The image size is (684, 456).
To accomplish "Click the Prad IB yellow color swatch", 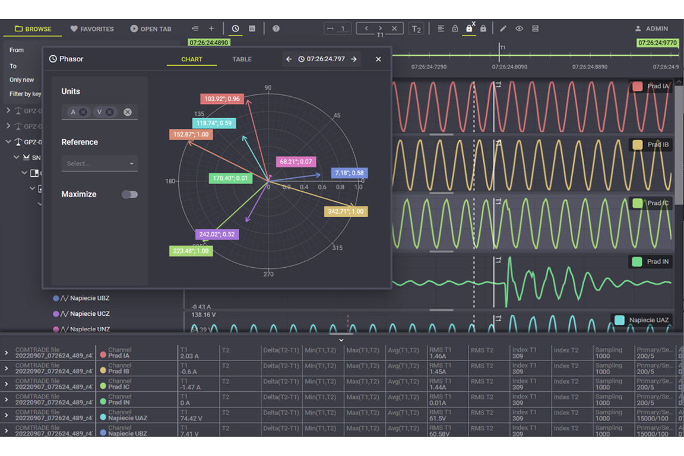I will (637, 144).
